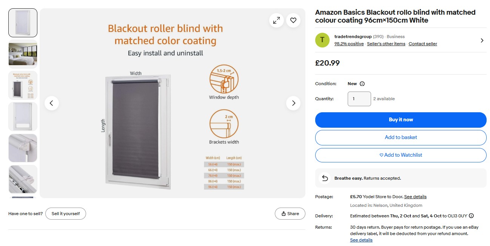Open the Sell it yourself option

coord(66,214)
